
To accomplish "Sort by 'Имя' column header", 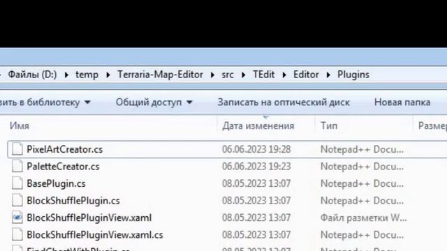I will [x=20, y=125].
